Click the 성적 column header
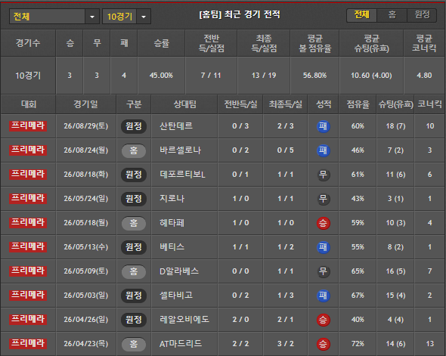 324,104
